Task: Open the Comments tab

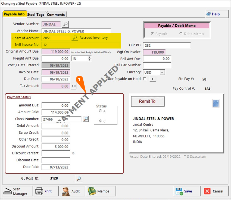Action: (x=56, y=15)
